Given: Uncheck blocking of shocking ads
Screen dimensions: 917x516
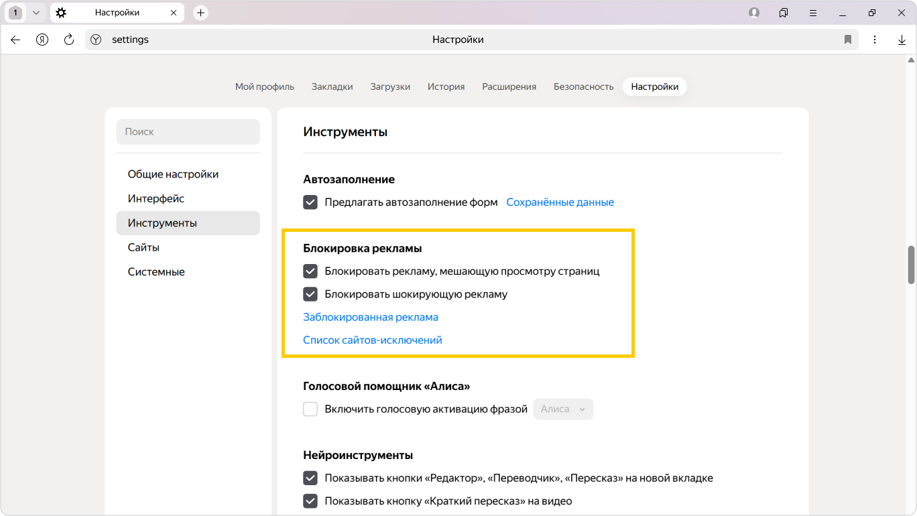Looking at the screenshot, I should 310,294.
